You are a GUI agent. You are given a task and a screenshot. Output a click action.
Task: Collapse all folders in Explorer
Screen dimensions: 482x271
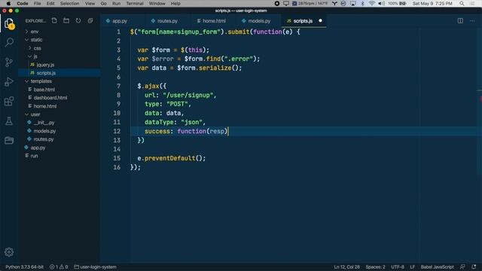point(90,20)
